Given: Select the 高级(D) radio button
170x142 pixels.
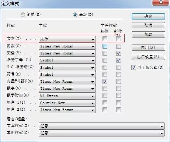Looking at the screenshot, I should point(75,15).
